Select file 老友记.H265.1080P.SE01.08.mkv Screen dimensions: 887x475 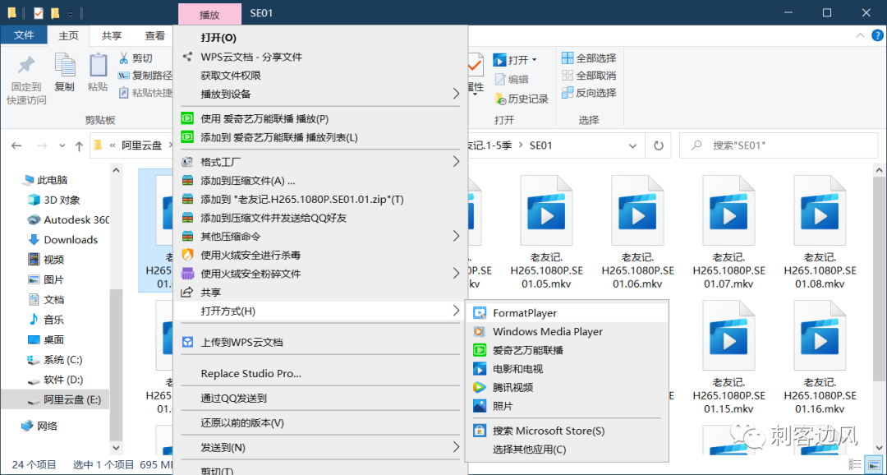pyautogui.click(x=820, y=232)
